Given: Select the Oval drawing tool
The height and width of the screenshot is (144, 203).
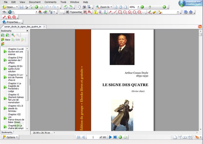Looking at the screenshot, I should click(x=125, y=12).
